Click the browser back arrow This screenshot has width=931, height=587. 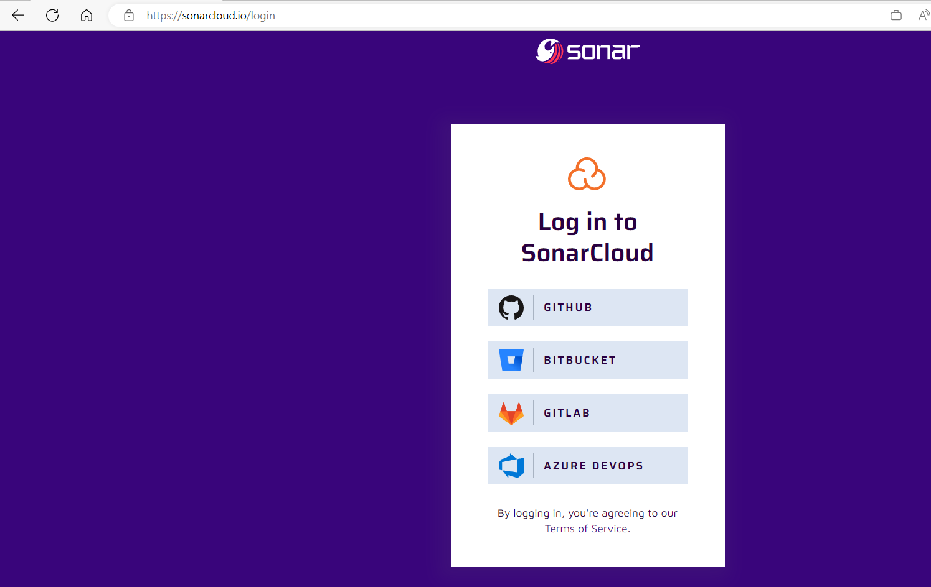tap(17, 15)
